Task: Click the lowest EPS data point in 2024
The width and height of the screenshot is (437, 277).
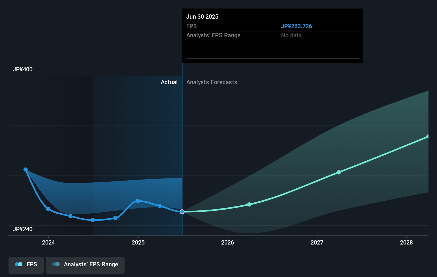Action: coord(92,220)
